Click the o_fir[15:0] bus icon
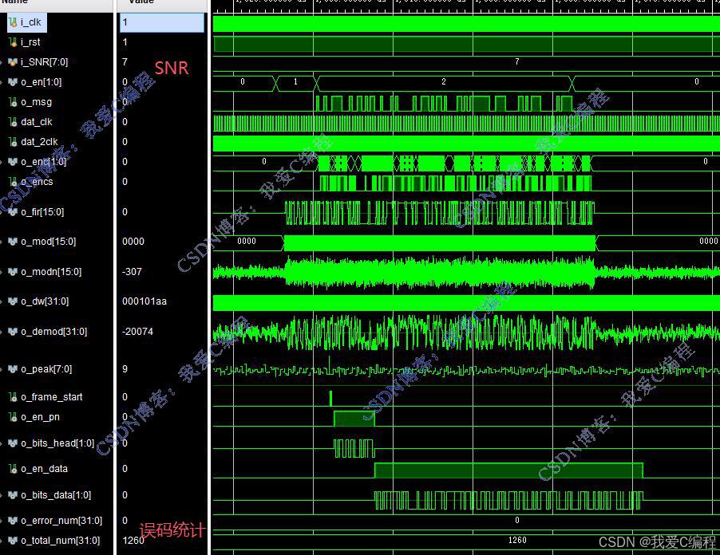 (x=13, y=212)
